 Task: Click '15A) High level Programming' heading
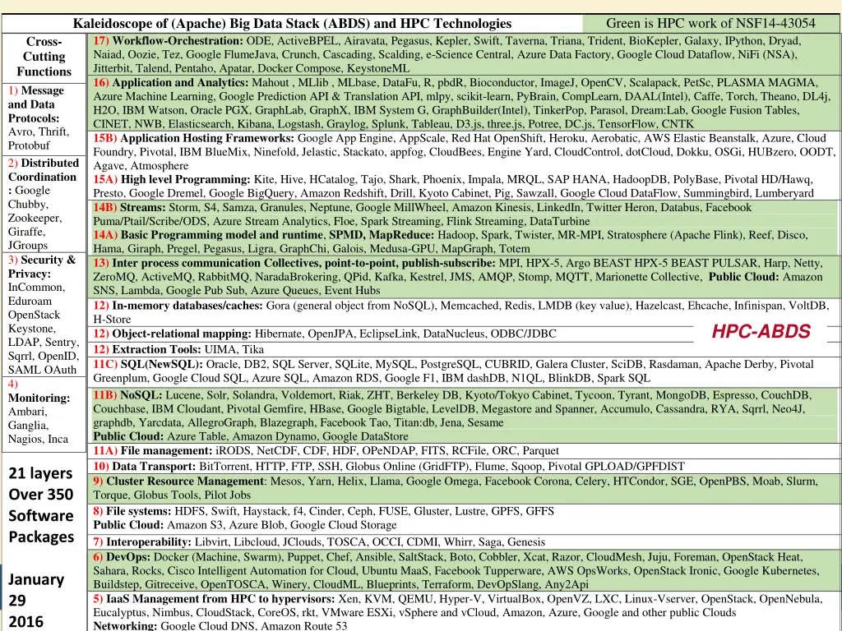tap(172, 179)
